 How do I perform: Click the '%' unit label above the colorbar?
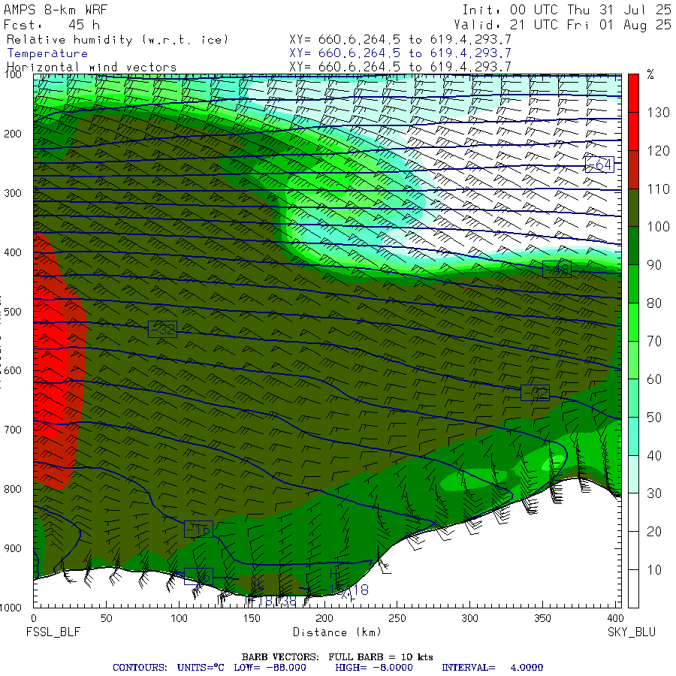pos(650,74)
